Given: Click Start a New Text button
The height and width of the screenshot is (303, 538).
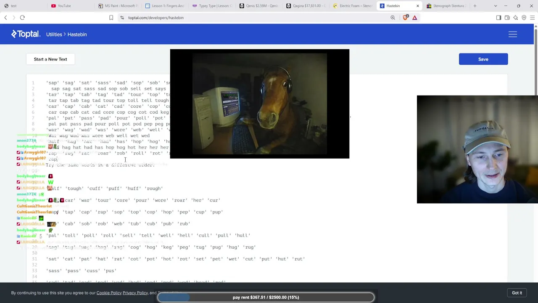Looking at the screenshot, I should tap(50, 59).
